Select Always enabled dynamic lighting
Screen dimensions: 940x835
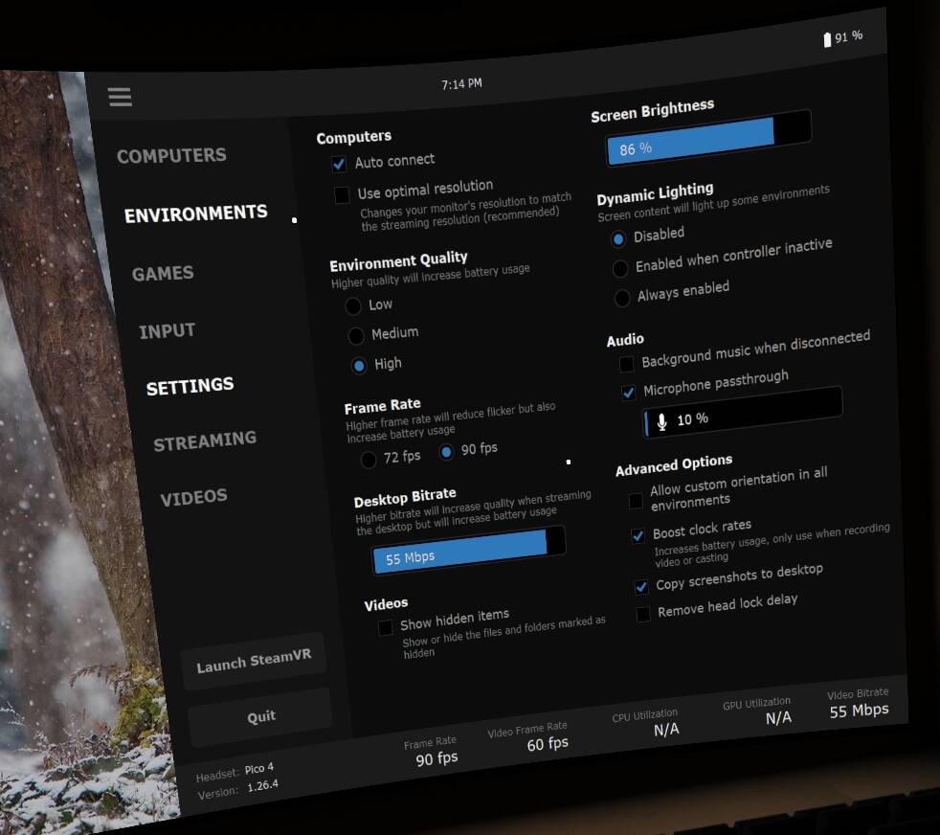(x=622, y=298)
